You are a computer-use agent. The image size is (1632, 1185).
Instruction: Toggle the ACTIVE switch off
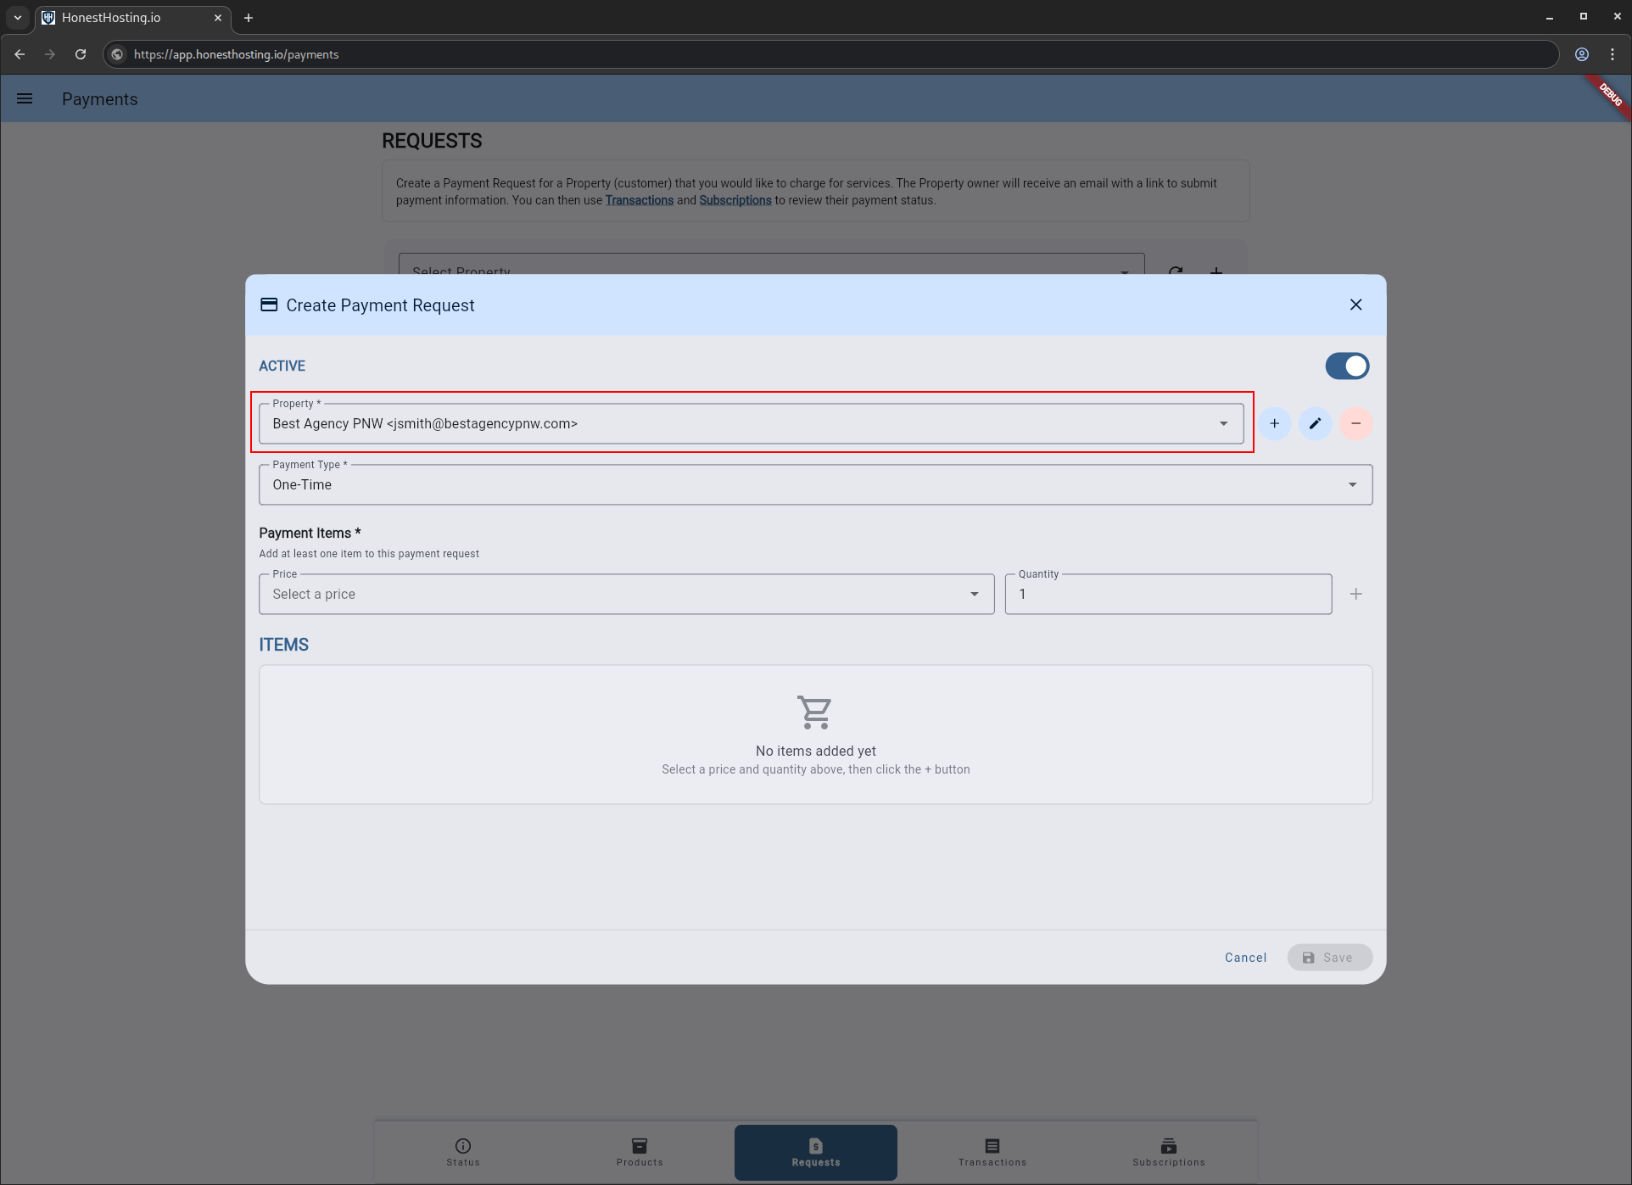[x=1347, y=366]
